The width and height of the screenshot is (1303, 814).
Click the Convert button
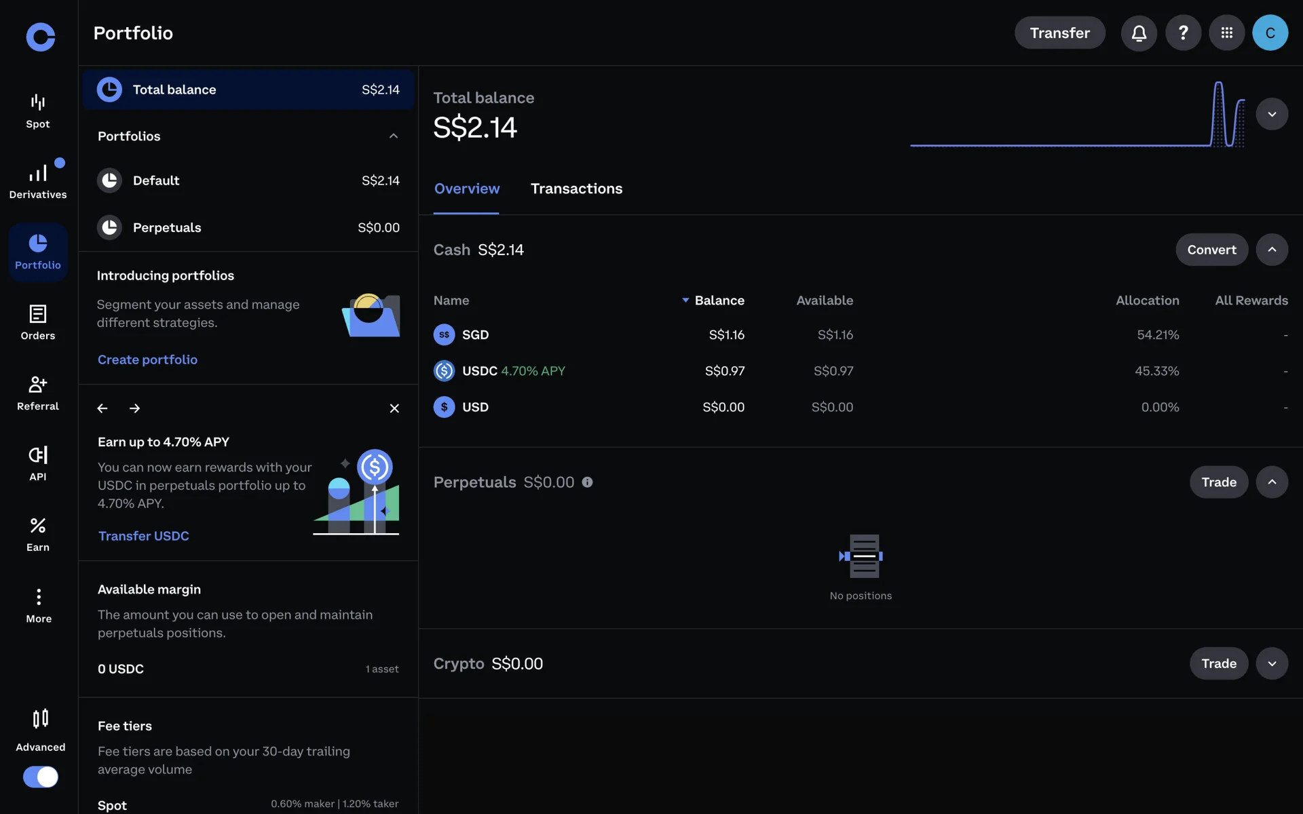pos(1211,250)
